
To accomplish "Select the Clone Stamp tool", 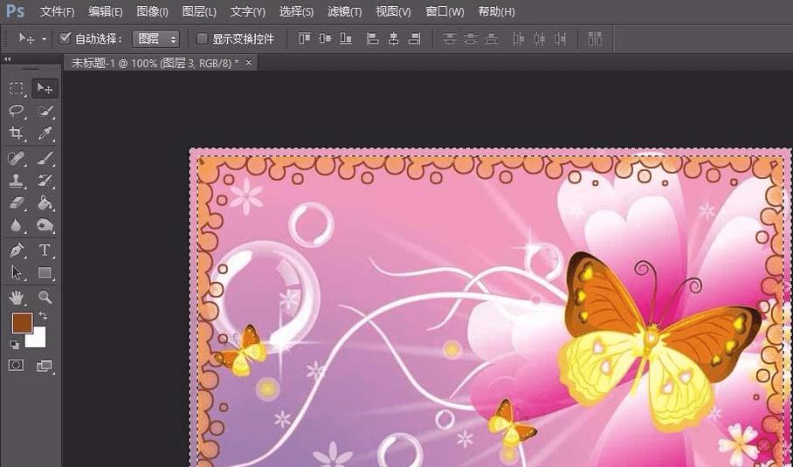I will 17,181.
